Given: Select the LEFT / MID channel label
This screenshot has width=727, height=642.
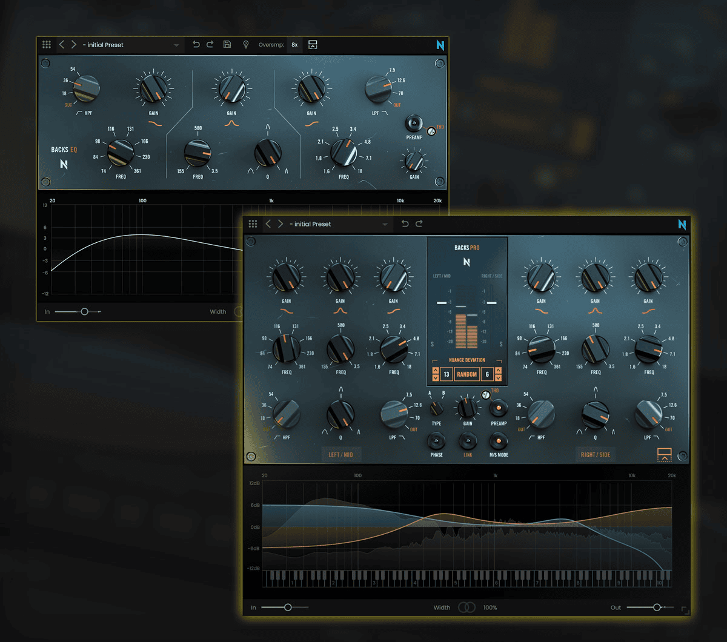Looking at the screenshot, I should point(340,455).
